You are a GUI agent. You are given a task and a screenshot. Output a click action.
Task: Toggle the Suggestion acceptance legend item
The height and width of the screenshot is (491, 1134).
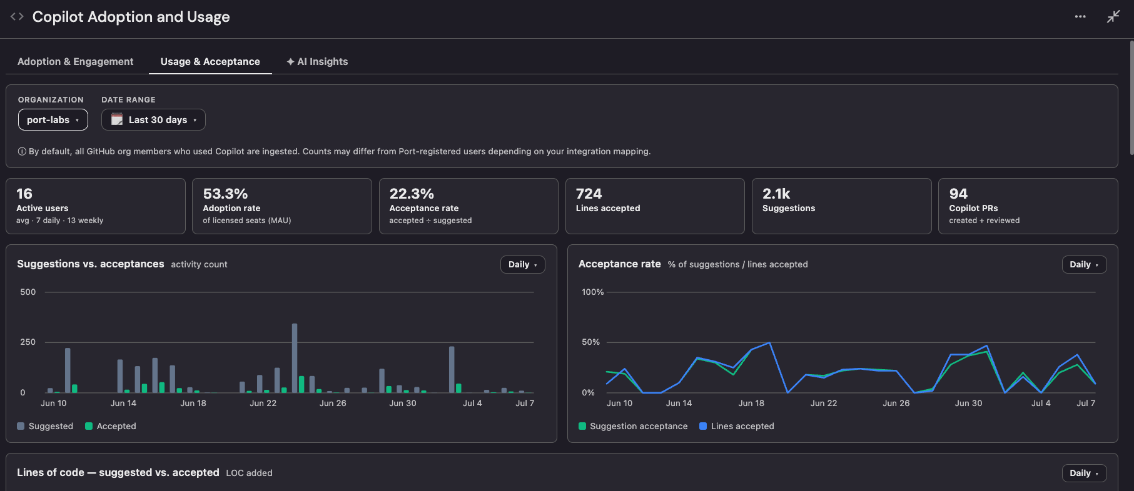pos(633,426)
